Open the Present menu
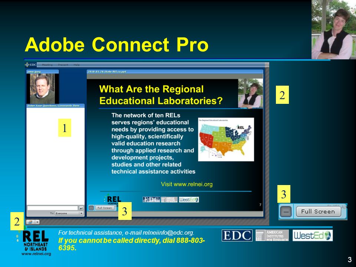 tap(63, 65)
